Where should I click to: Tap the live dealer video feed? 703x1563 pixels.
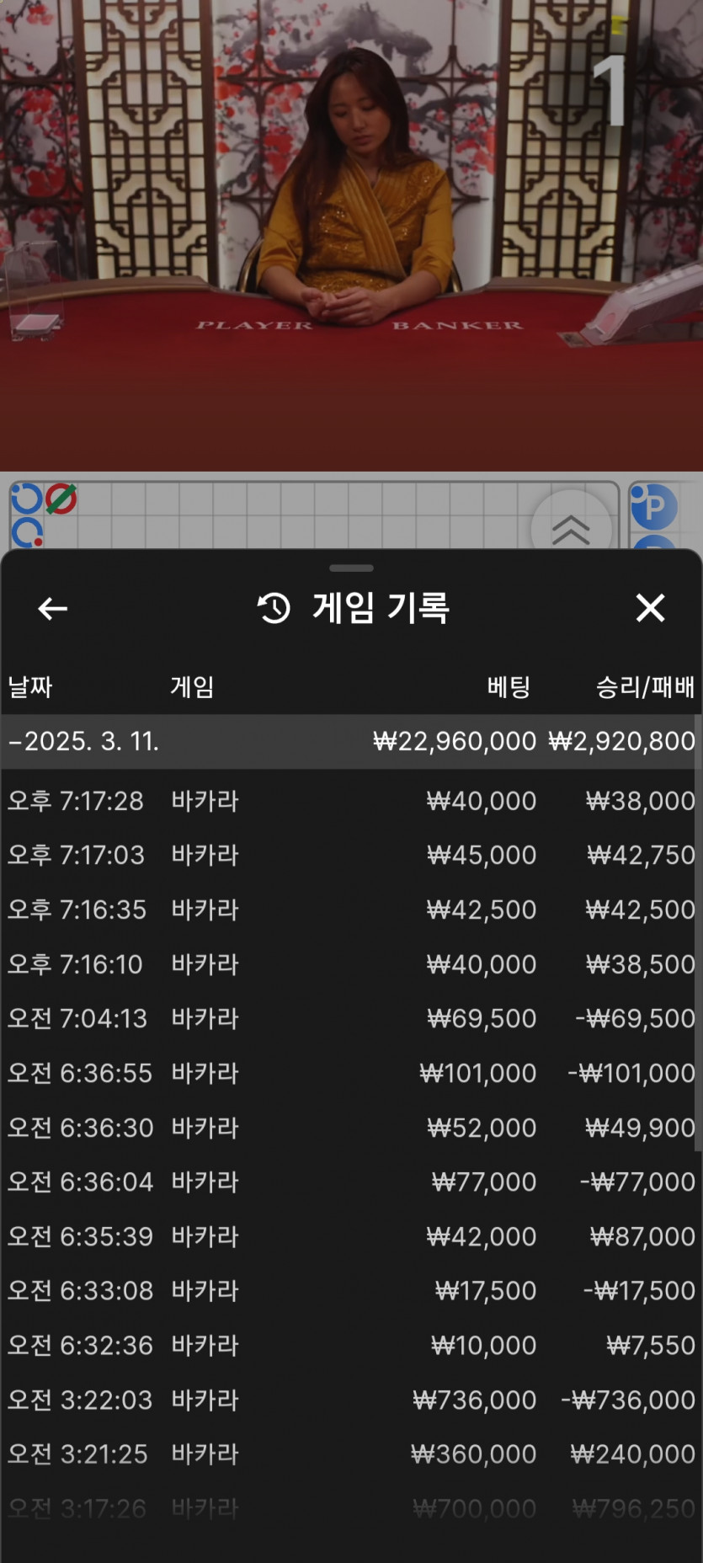click(351, 236)
